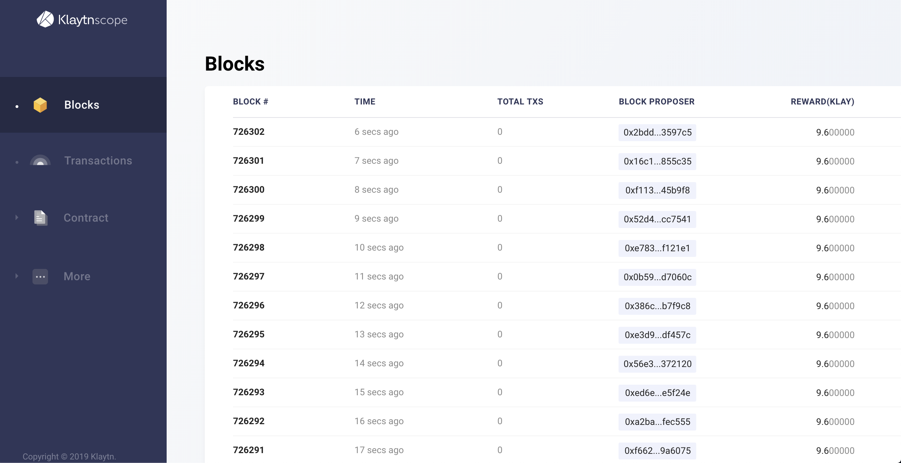The height and width of the screenshot is (463, 901).
Task: Open proposer address 0xed6e...e5f24e
Action: coord(657,393)
